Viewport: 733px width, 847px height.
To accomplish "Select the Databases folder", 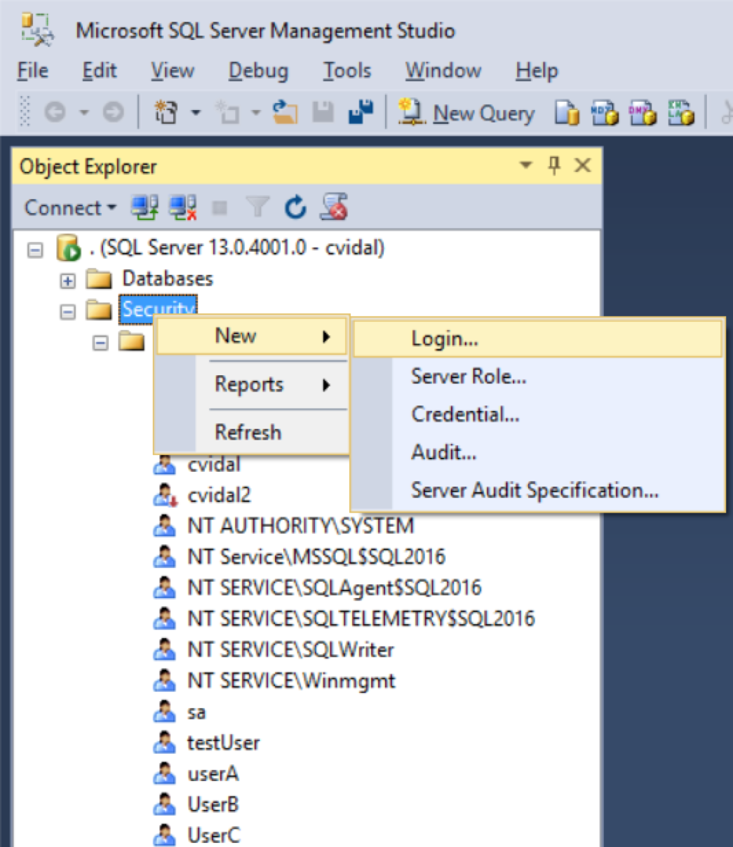I will (168, 279).
